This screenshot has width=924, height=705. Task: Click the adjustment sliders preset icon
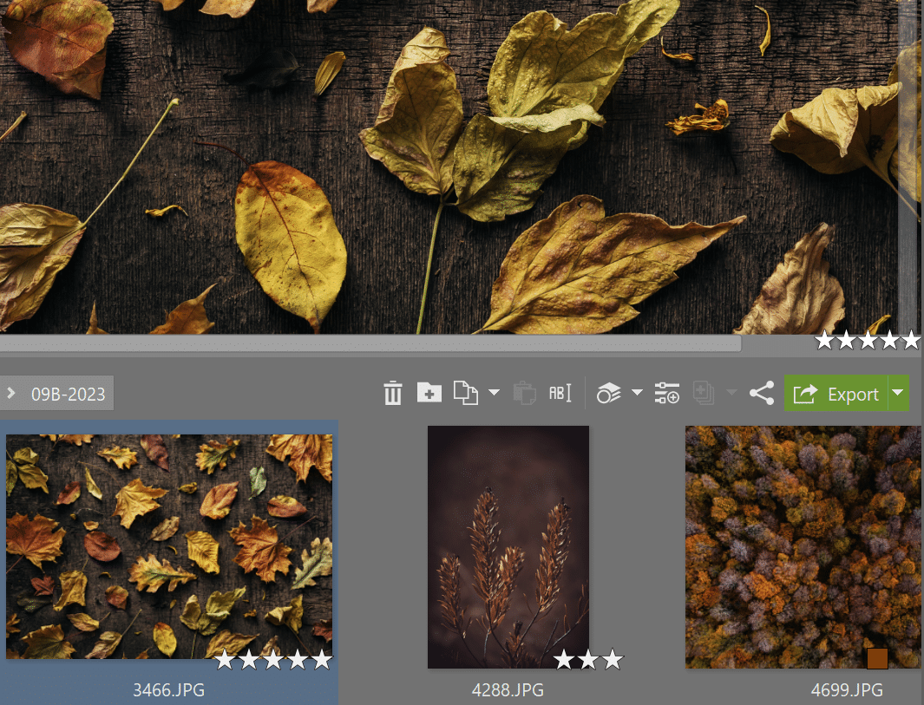pos(666,394)
